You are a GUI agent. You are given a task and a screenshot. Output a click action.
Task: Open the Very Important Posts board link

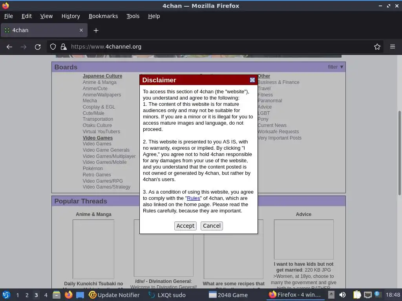tap(280, 138)
